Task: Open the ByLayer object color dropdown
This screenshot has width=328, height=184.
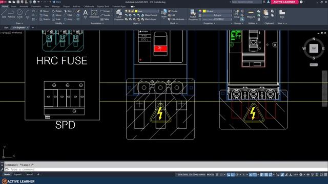Action: click(217, 11)
